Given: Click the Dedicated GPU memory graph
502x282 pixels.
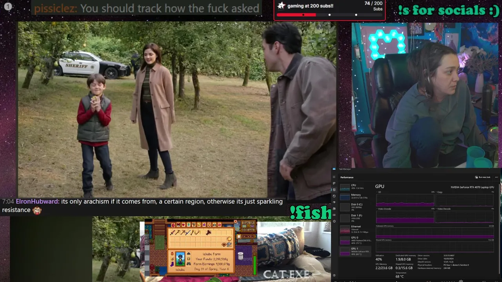Looking at the screenshot, I should 435,233.
